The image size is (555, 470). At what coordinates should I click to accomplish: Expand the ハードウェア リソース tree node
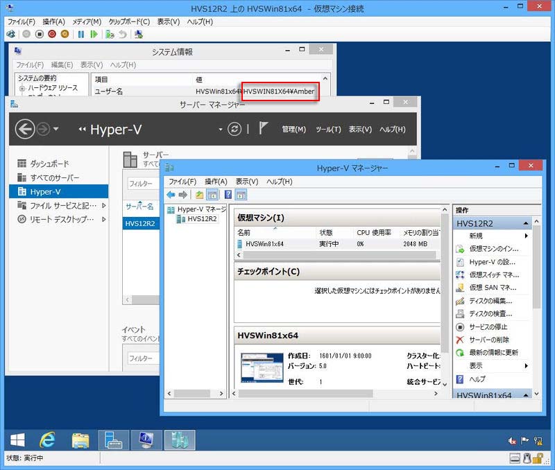[22, 89]
